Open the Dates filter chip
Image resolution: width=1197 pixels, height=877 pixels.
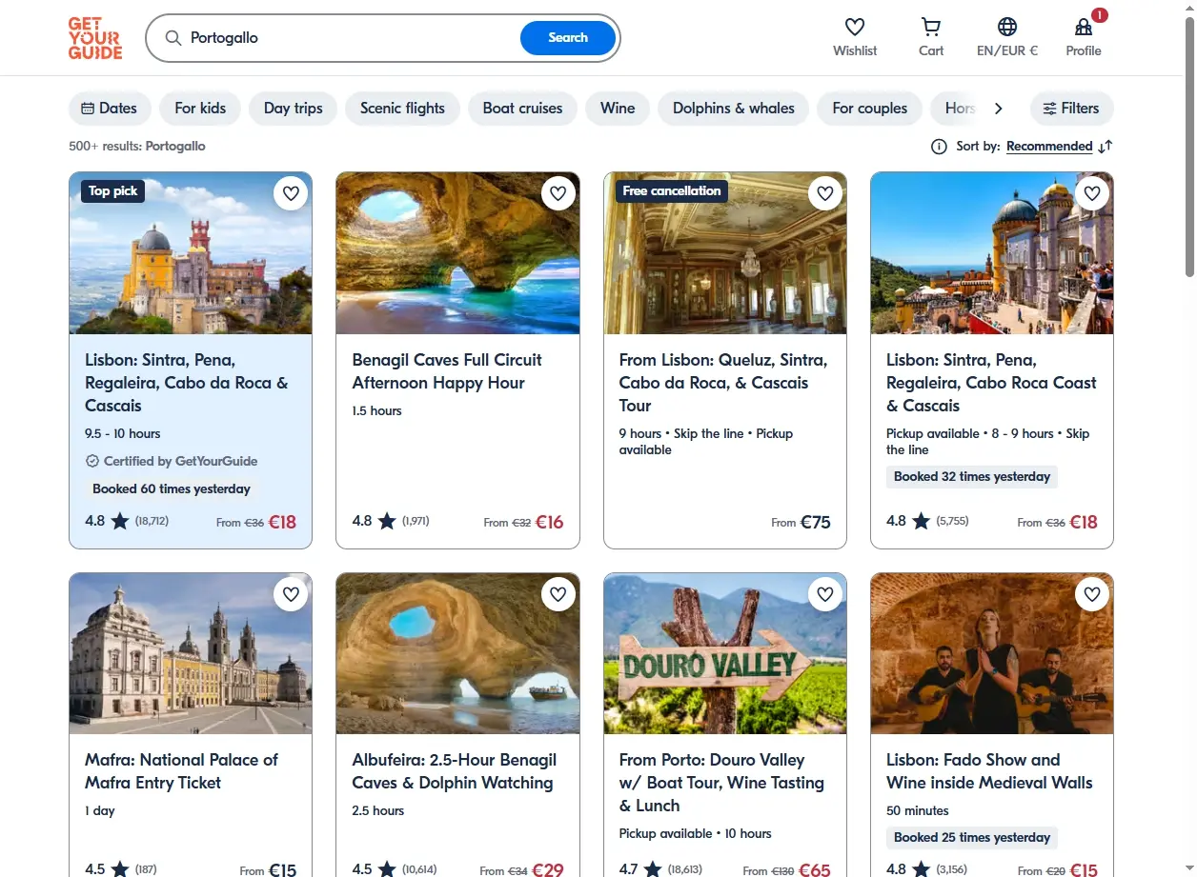click(x=110, y=109)
